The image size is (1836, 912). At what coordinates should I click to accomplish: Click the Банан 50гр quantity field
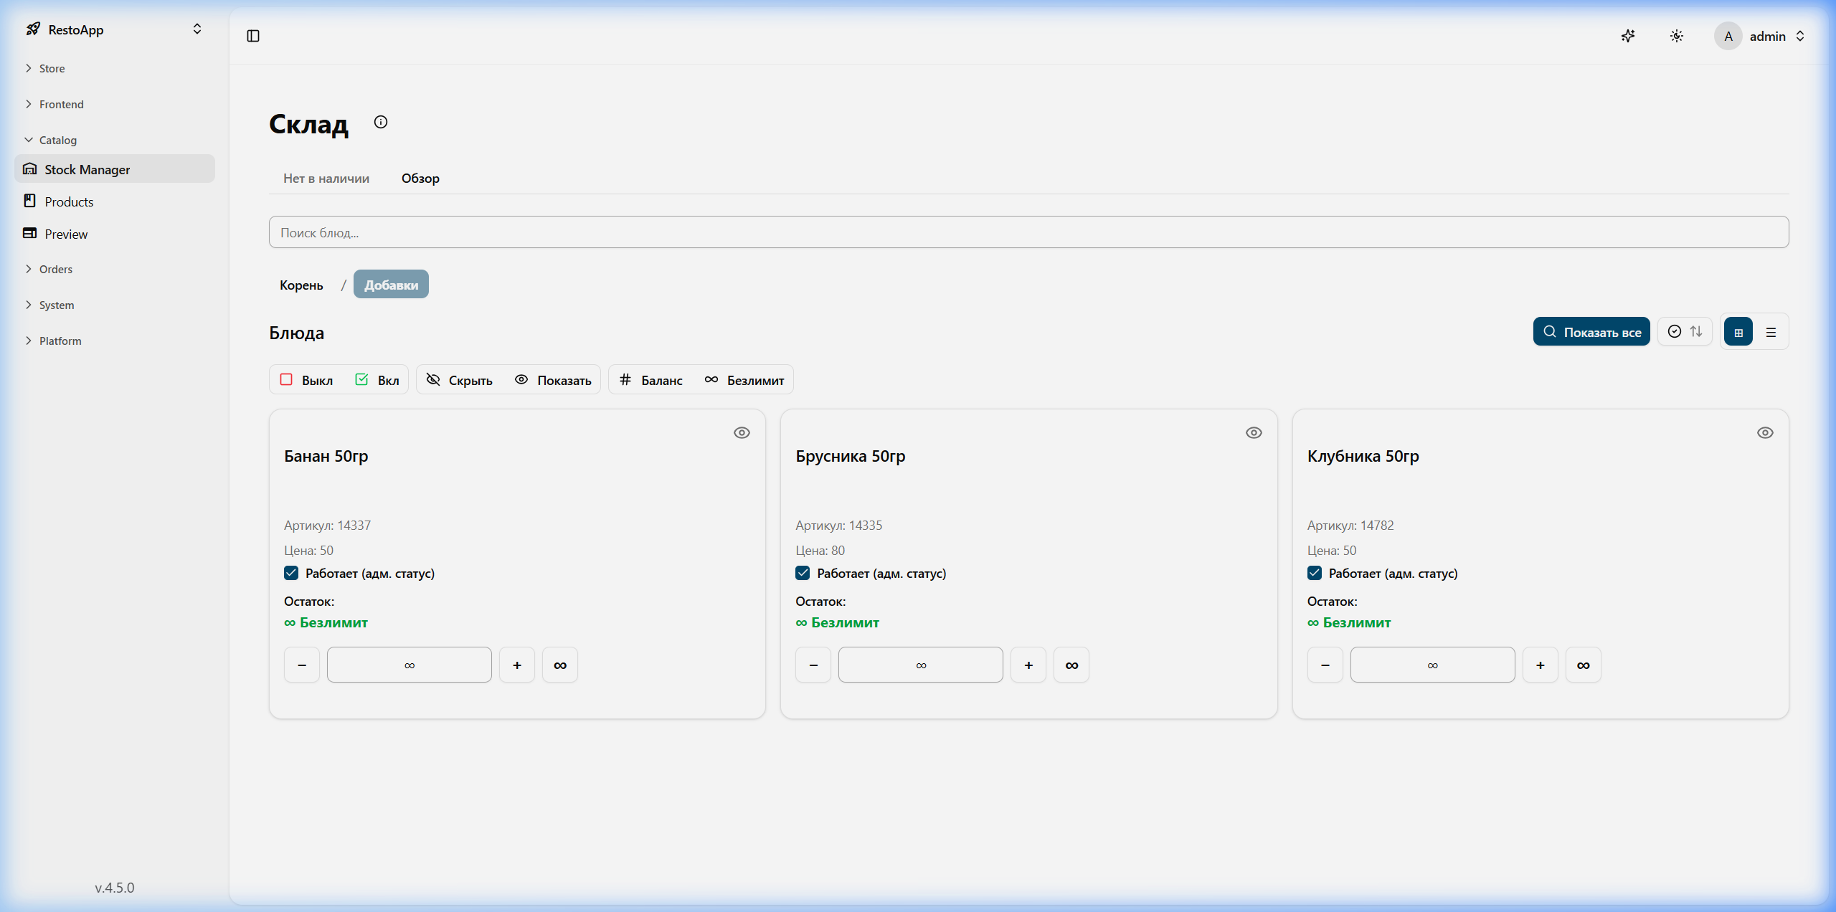410,665
